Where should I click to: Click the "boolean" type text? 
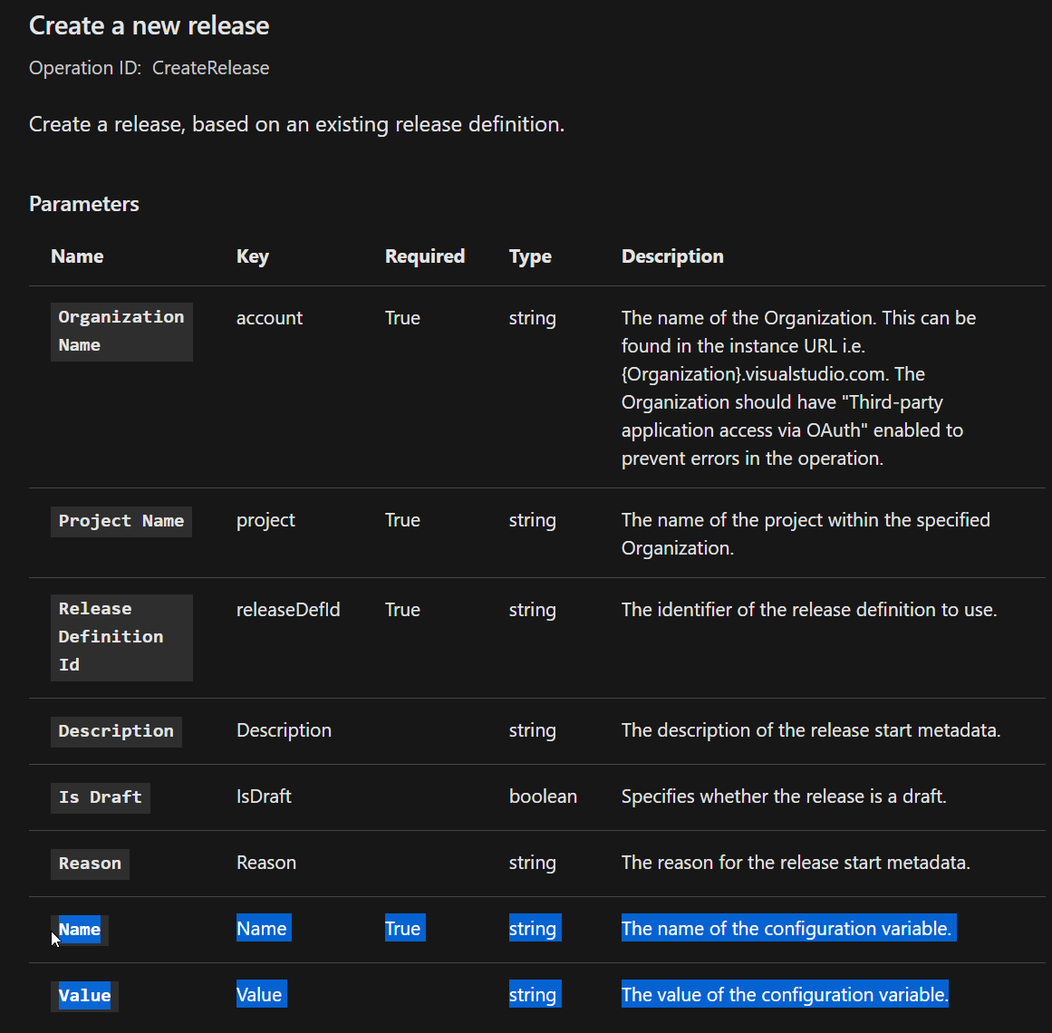tap(543, 796)
